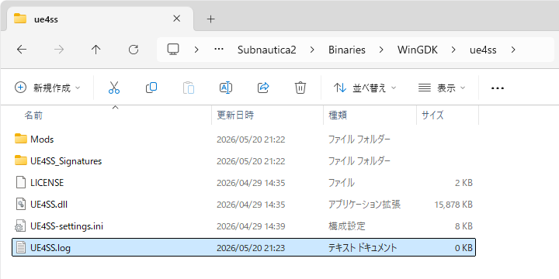
Task: Click the 2026/05/20 21:23 date cell
Action: [251, 248]
